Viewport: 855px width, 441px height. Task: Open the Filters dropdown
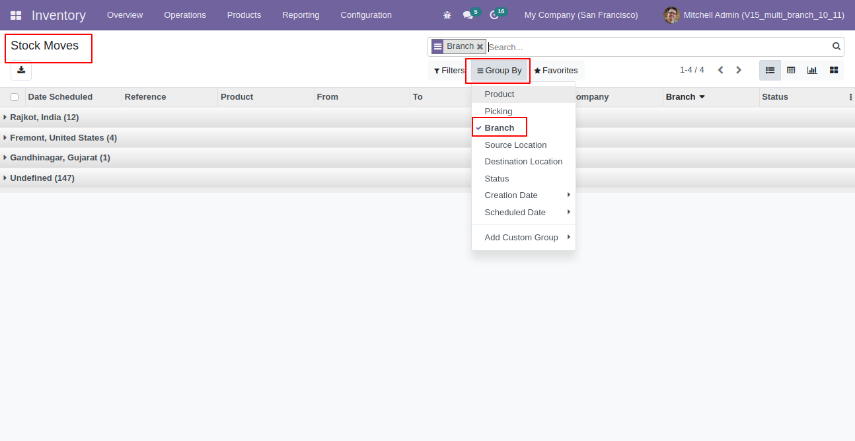[449, 71]
